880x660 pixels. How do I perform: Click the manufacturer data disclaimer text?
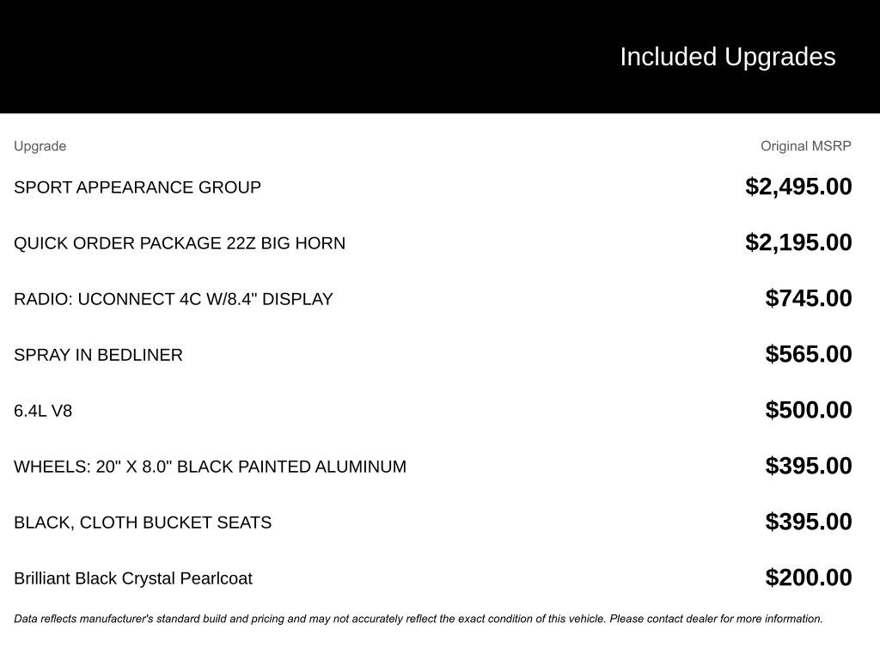point(419,619)
